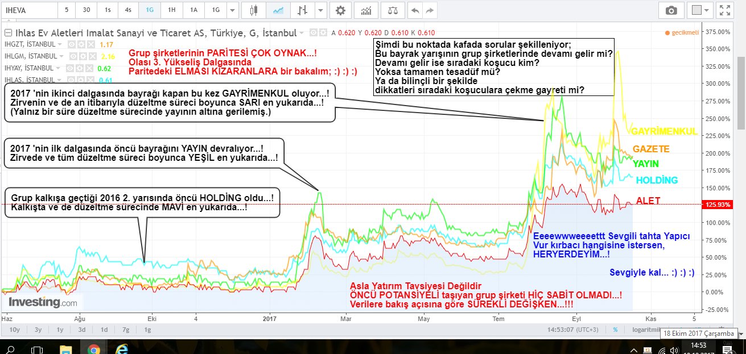Click the IHGZT value 1.17
Screen dimensions: 746x354
coord(106,44)
